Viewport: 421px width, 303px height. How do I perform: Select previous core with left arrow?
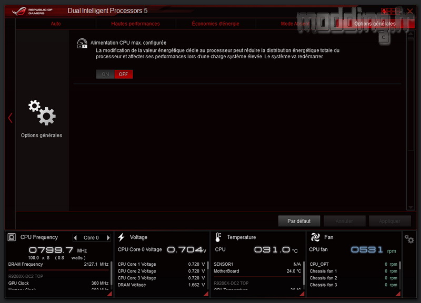(75, 238)
